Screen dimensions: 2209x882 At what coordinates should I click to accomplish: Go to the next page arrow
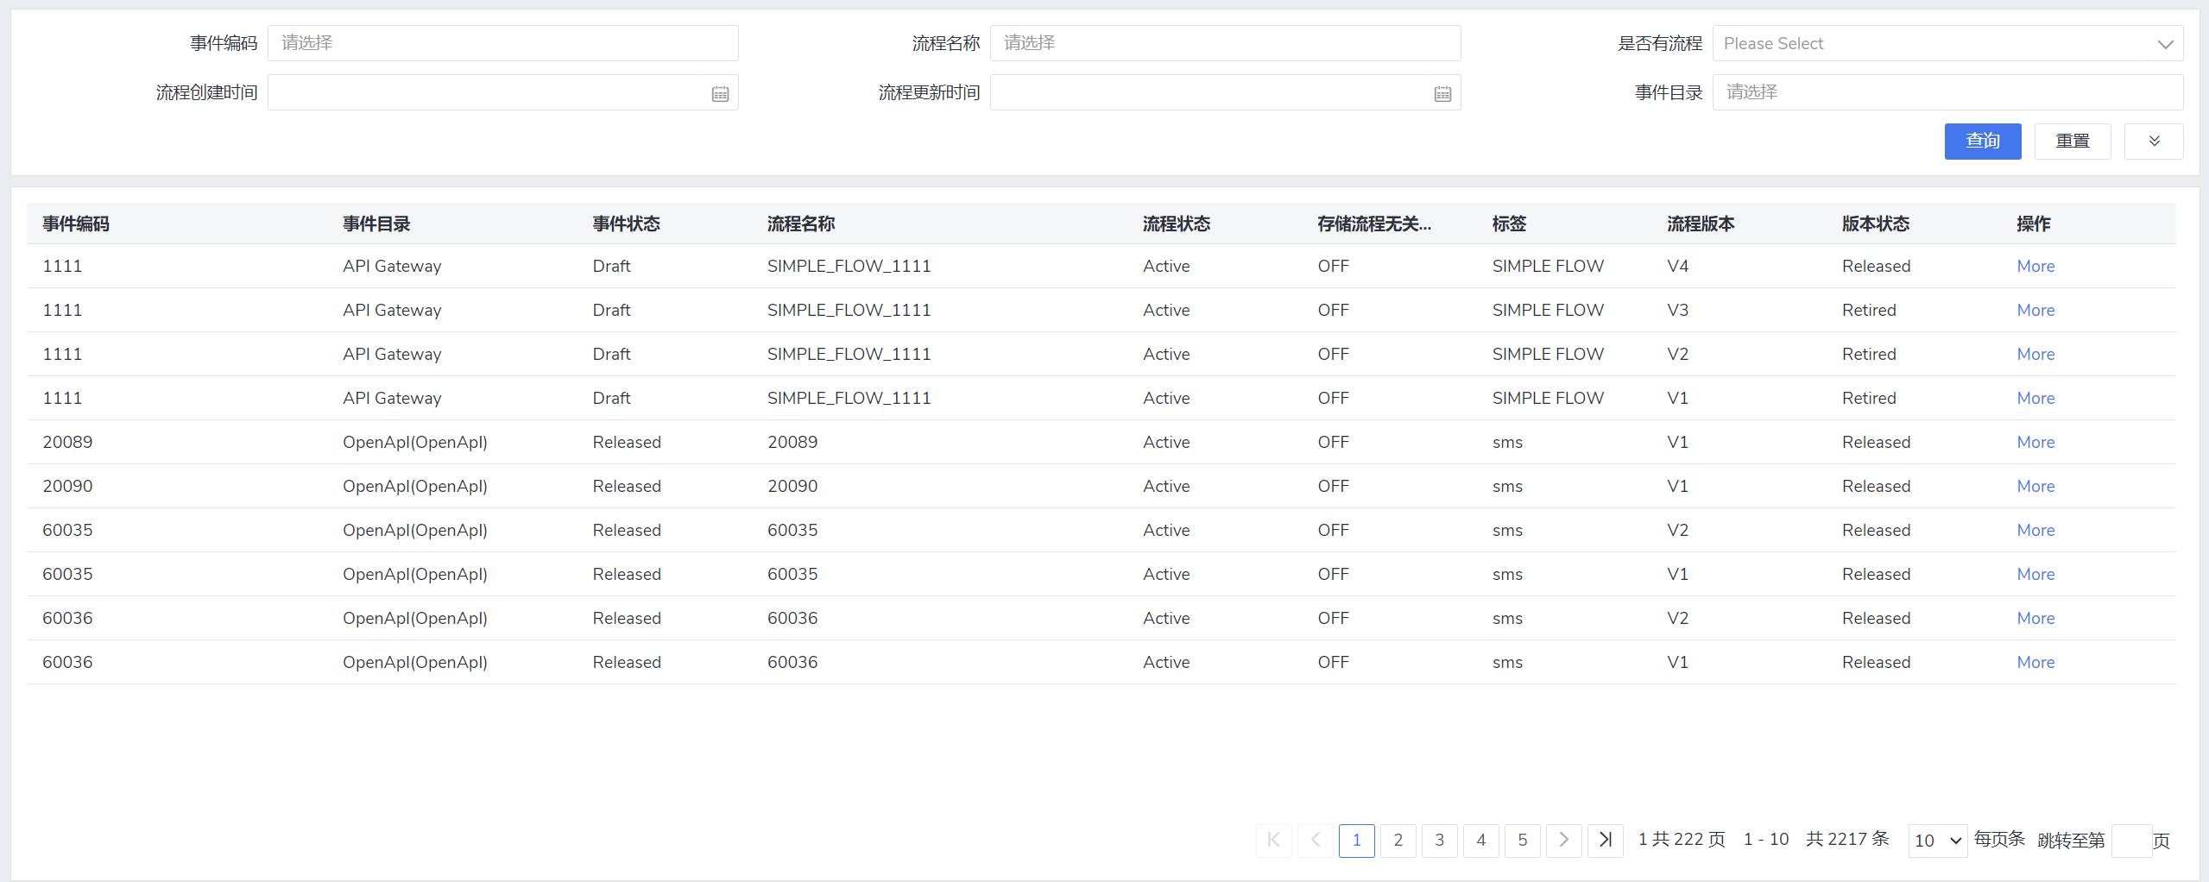click(x=1563, y=840)
